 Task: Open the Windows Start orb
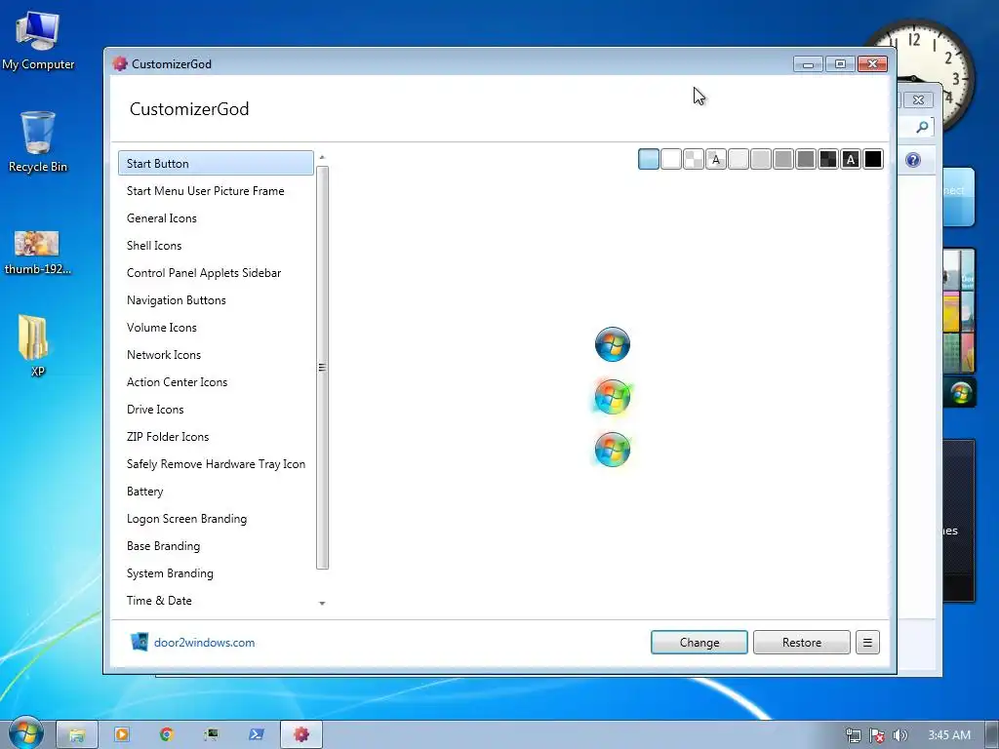click(x=25, y=732)
